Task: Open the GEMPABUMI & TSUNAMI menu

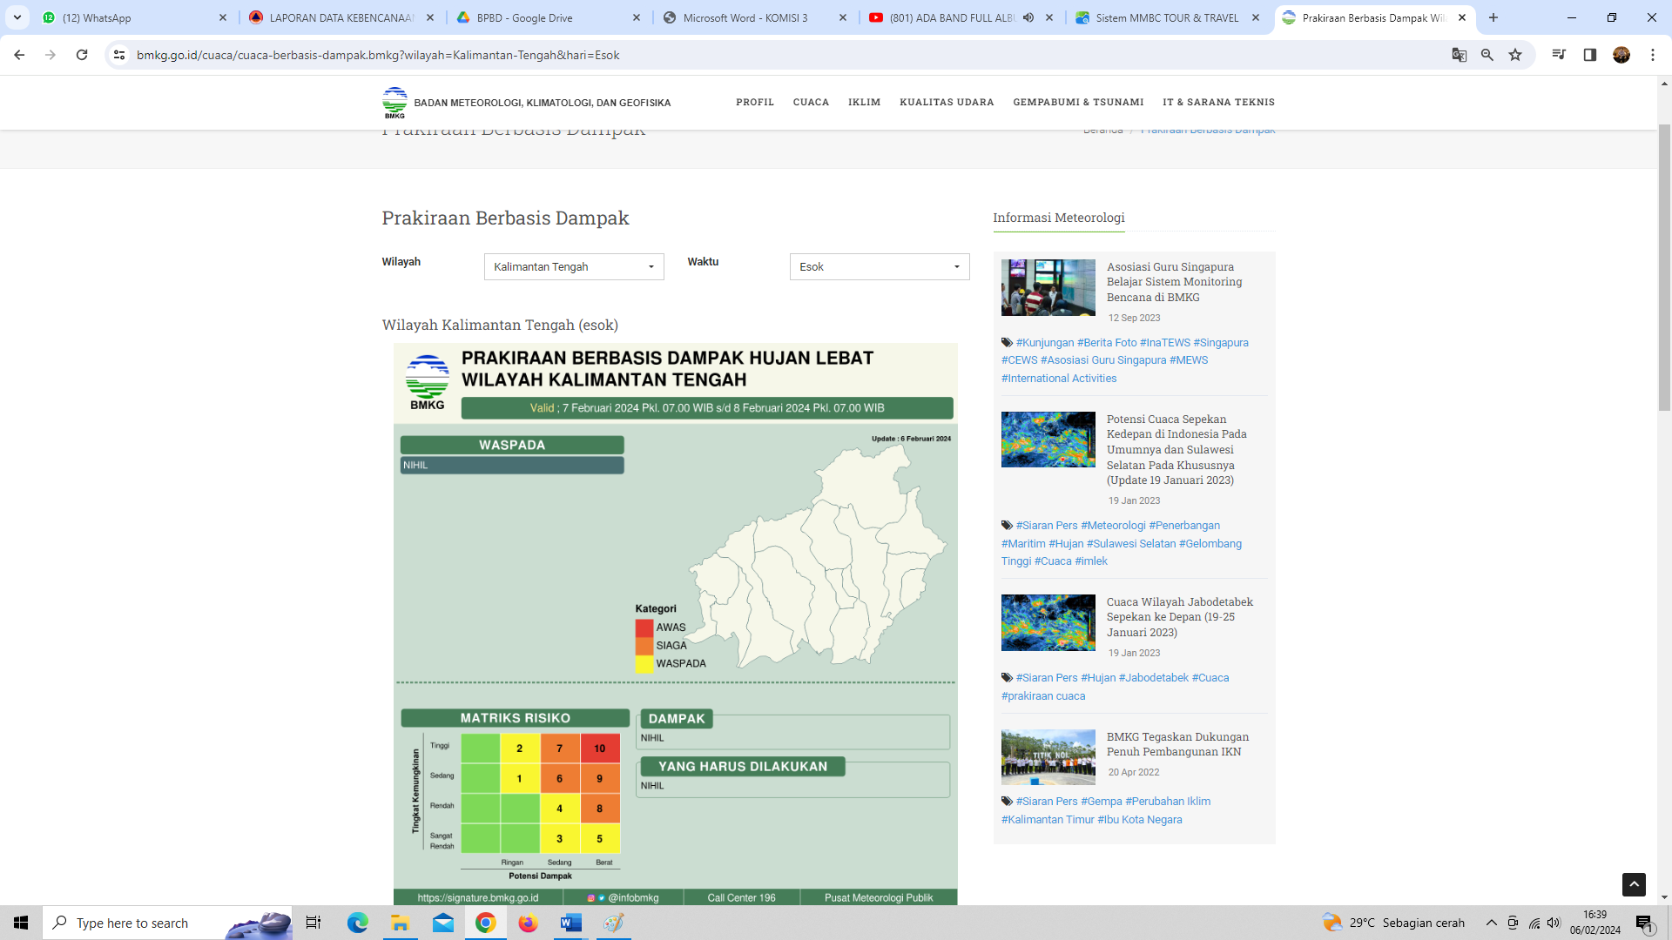Action: pos(1078,102)
